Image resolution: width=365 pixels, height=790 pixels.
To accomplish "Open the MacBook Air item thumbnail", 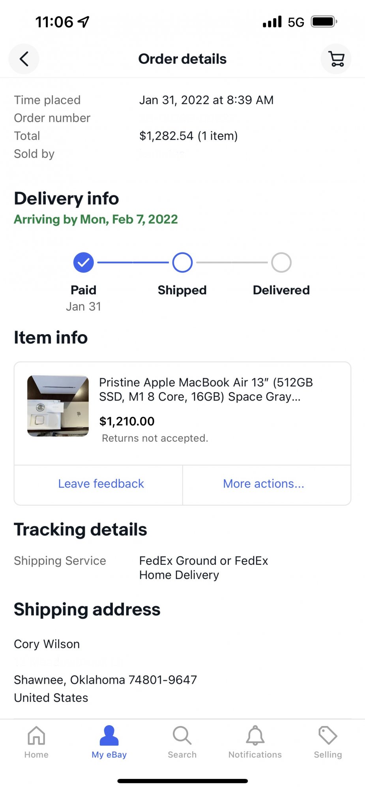I will point(58,406).
